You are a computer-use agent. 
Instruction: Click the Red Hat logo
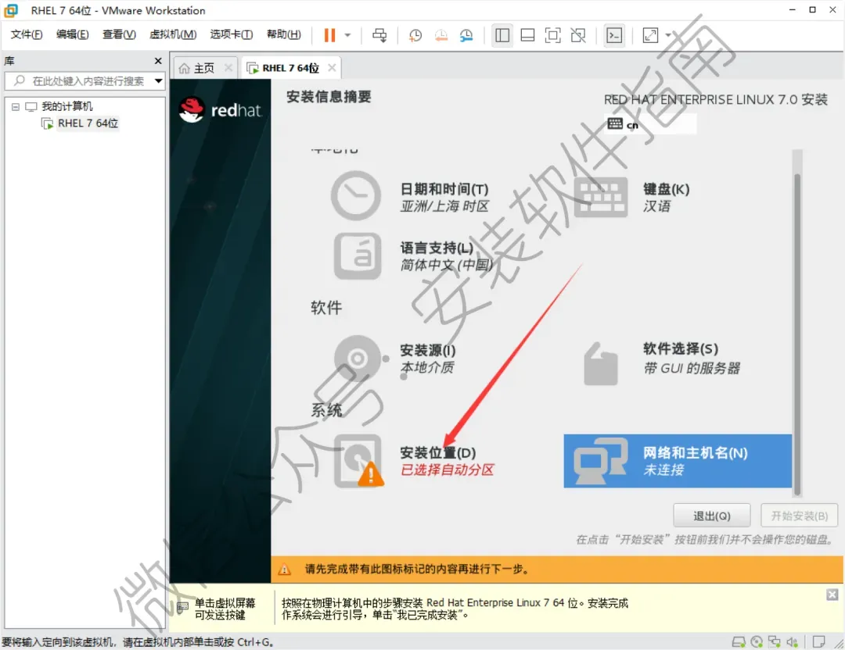[220, 110]
